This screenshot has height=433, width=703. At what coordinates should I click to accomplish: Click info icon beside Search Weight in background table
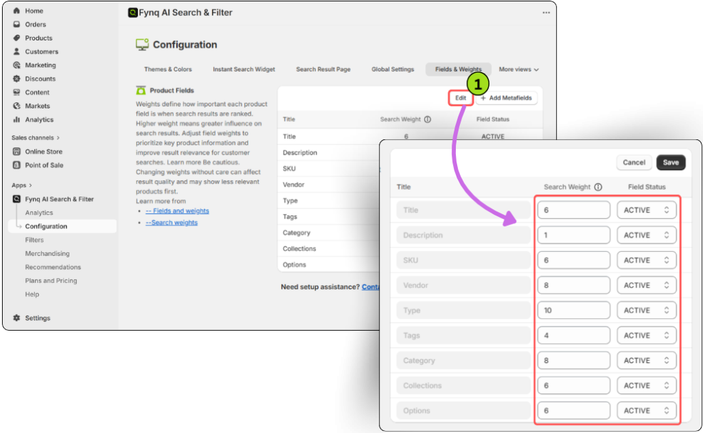428,119
